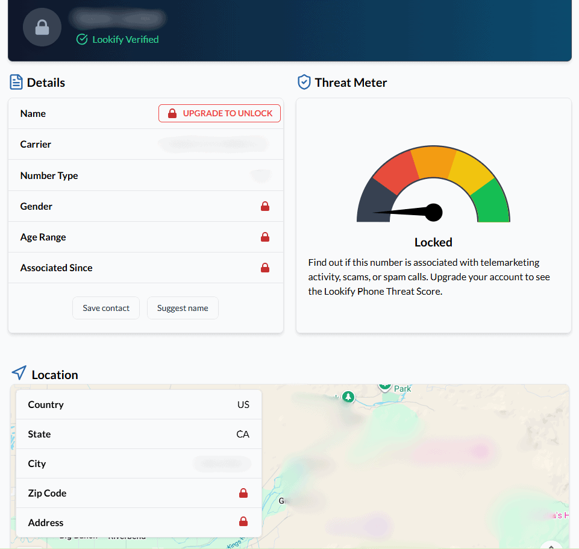Click the lock avatar icon in header

pos(42,28)
